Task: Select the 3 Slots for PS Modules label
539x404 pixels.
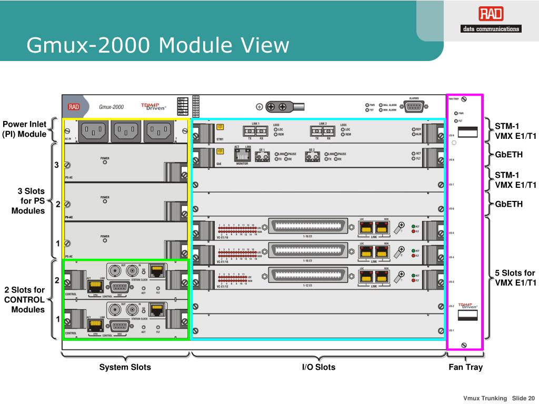Action: click(28, 201)
